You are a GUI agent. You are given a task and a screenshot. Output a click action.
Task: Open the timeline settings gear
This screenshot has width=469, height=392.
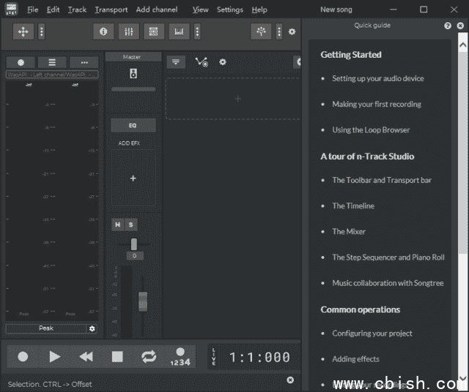point(223,62)
